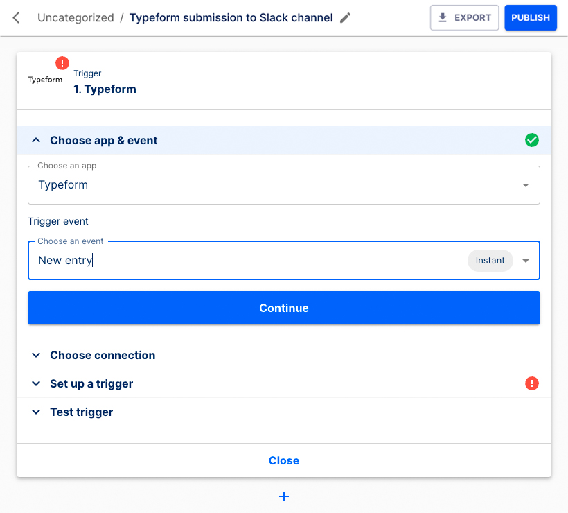Viewport: 568px width, 513px height.
Task: Click the green checkmark on Choose app & event
Action: (532, 140)
